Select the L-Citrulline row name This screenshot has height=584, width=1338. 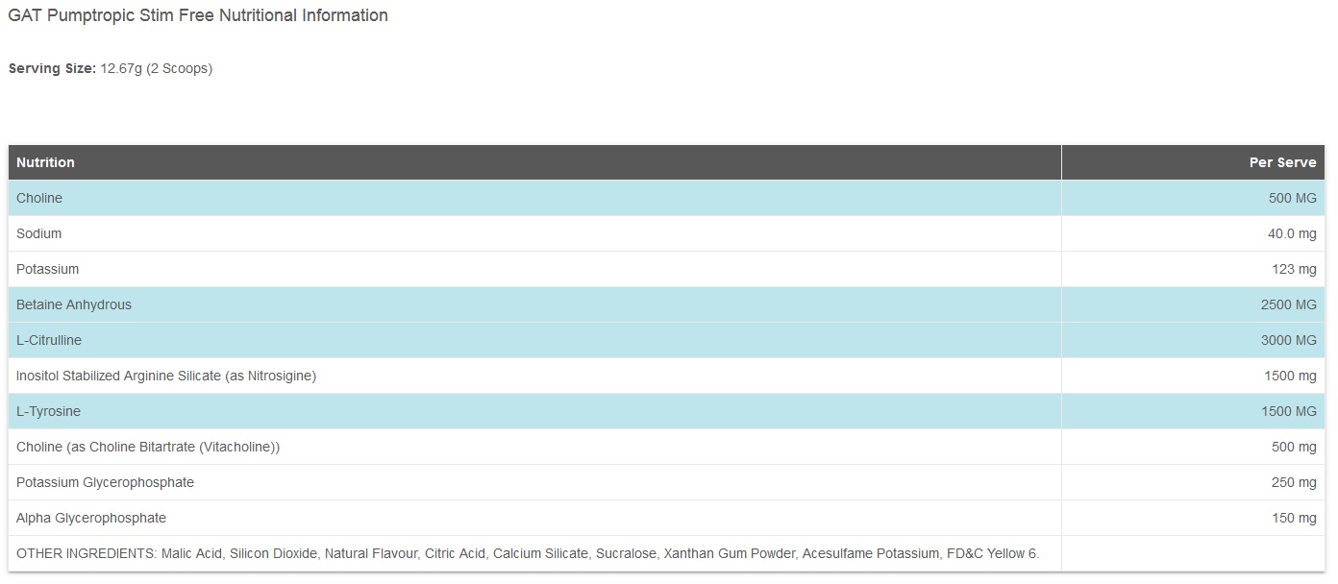tap(49, 340)
